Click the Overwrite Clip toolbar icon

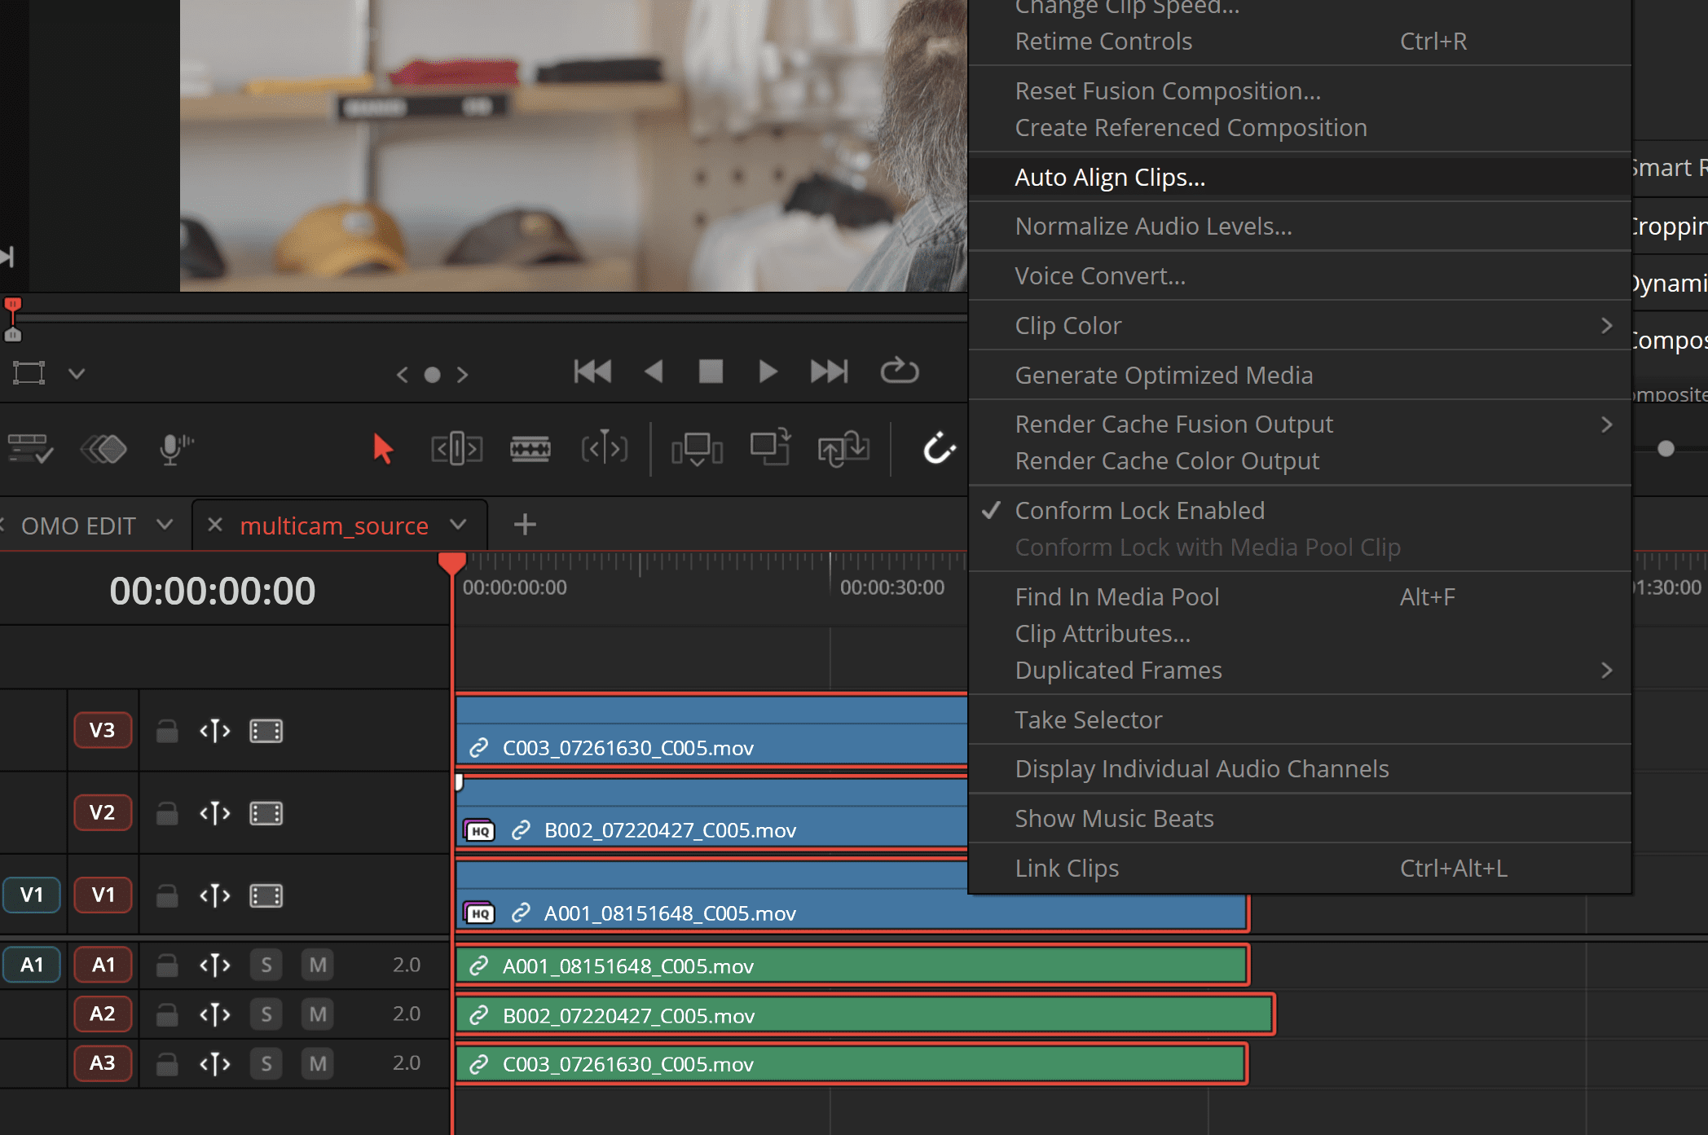[770, 447]
